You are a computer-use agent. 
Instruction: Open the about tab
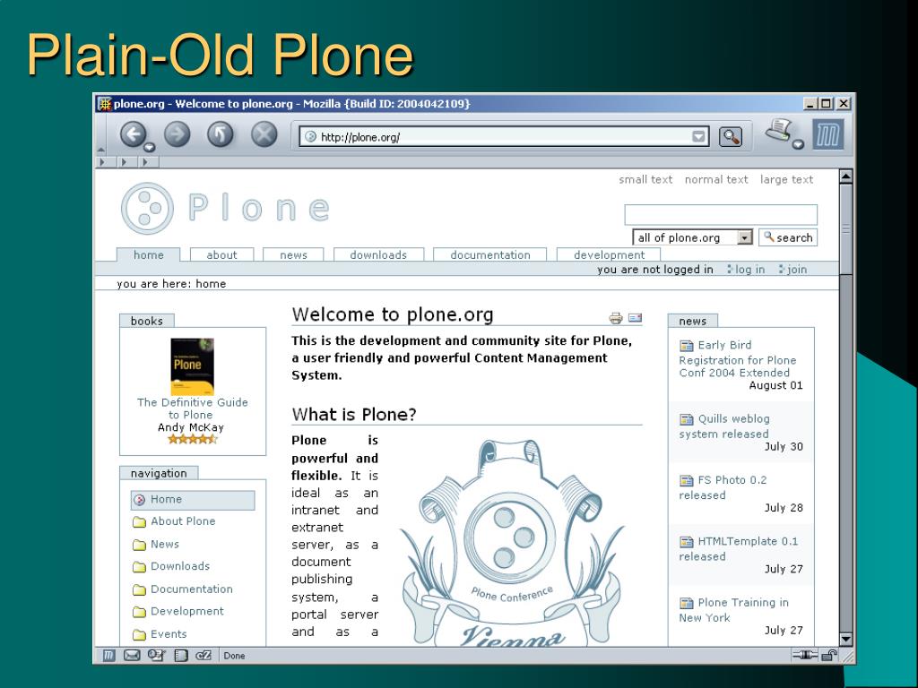pyautogui.click(x=222, y=255)
